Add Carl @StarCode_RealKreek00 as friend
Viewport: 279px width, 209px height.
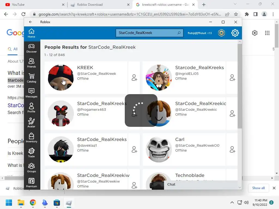232,149
